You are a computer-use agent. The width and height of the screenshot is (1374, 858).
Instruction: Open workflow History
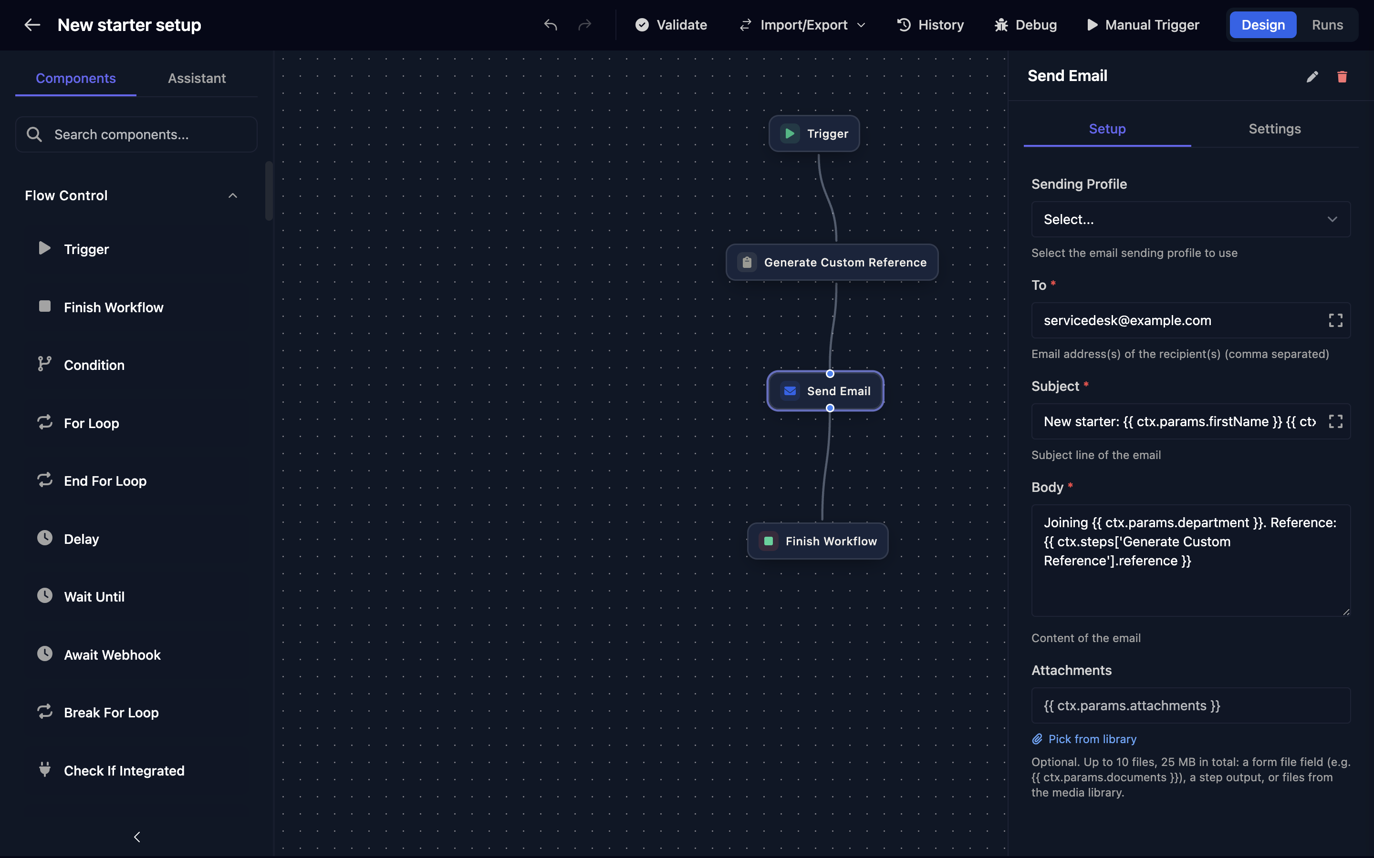pyautogui.click(x=930, y=25)
